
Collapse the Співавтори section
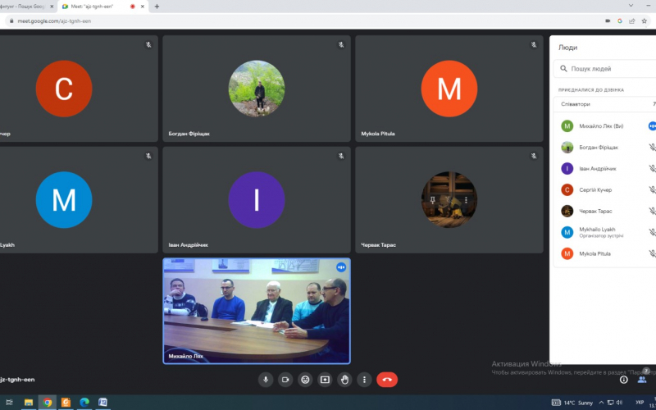pyautogui.click(x=604, y=104)
